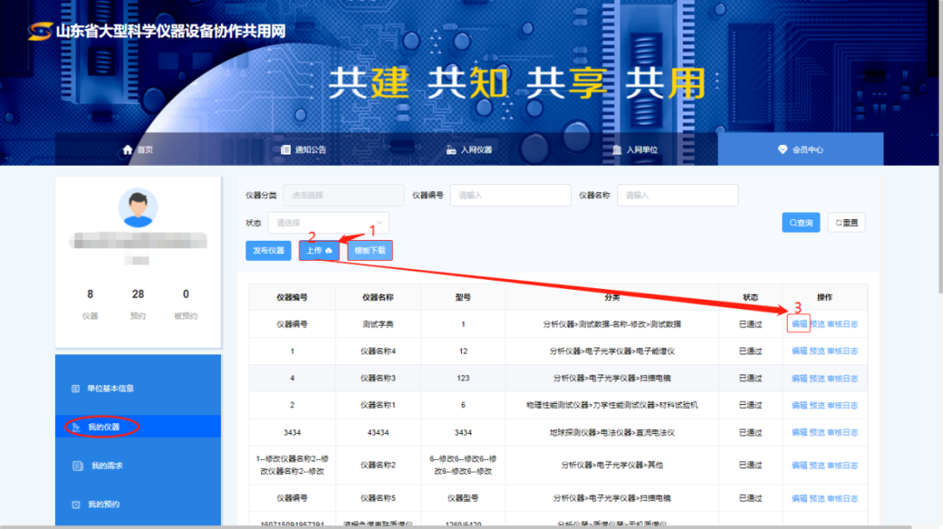Click the 发布仪器 publish button
943x529 pixels.
click(x=268, y=251)
